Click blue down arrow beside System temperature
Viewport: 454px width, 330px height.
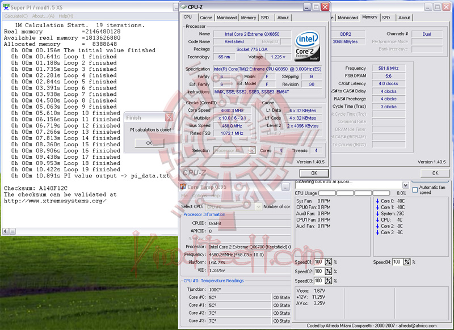pos(377,214)
